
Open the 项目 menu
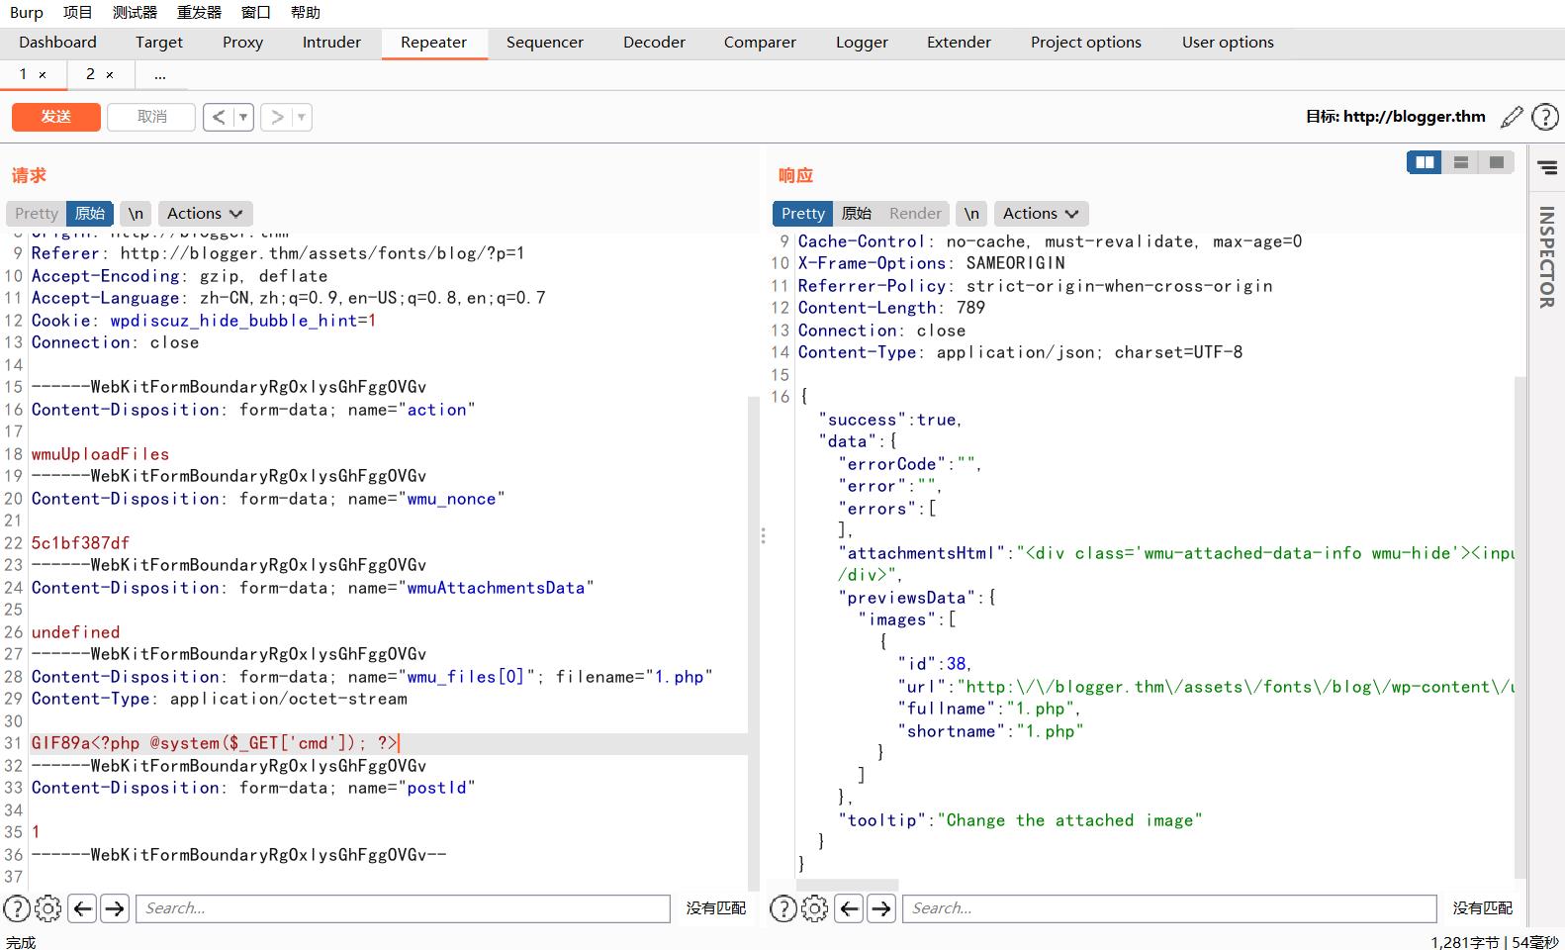point(77,13)
